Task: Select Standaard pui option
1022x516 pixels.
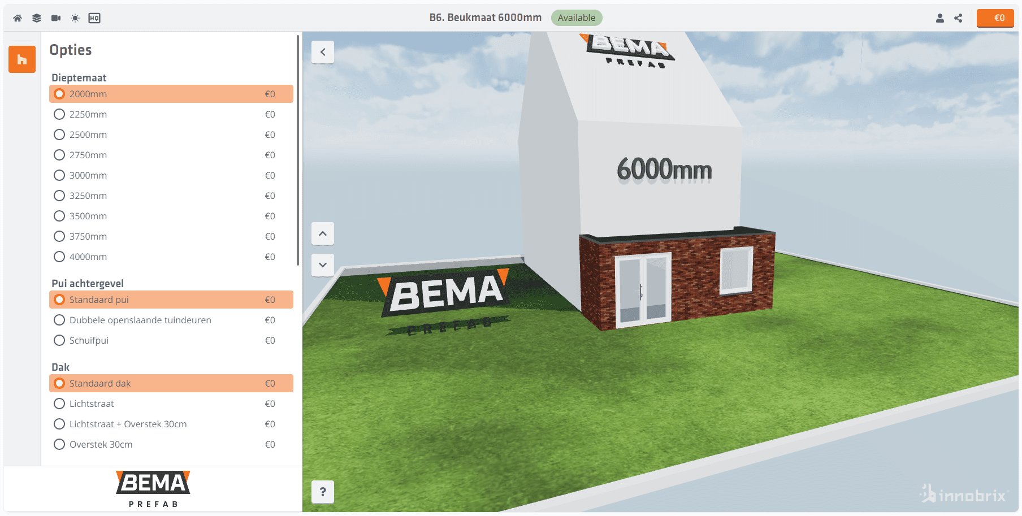Action: pos(171,300)
